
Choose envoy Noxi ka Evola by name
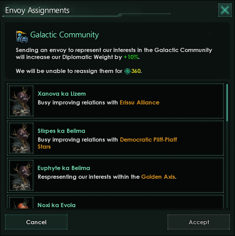[56, 205]
